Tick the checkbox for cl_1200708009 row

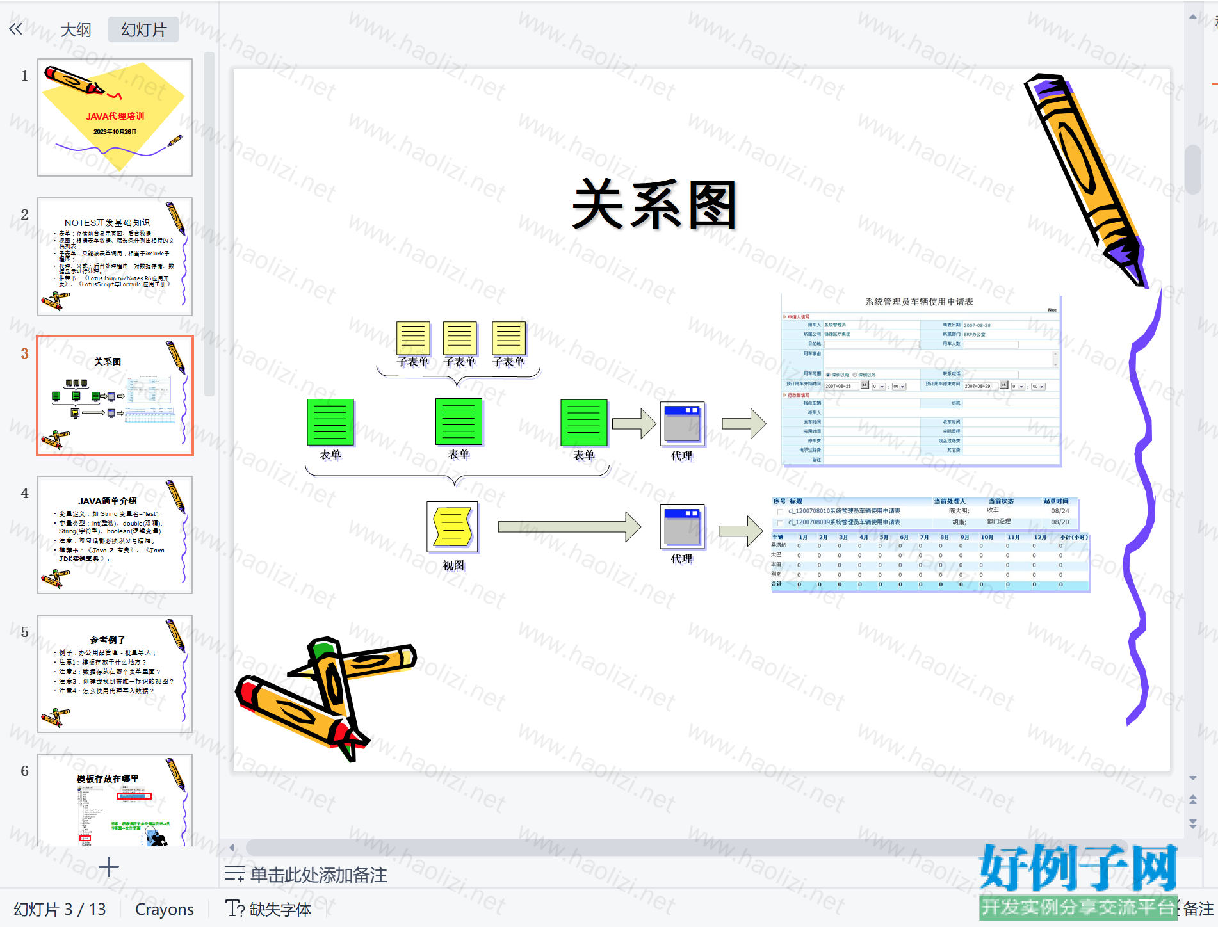[780, 523]
